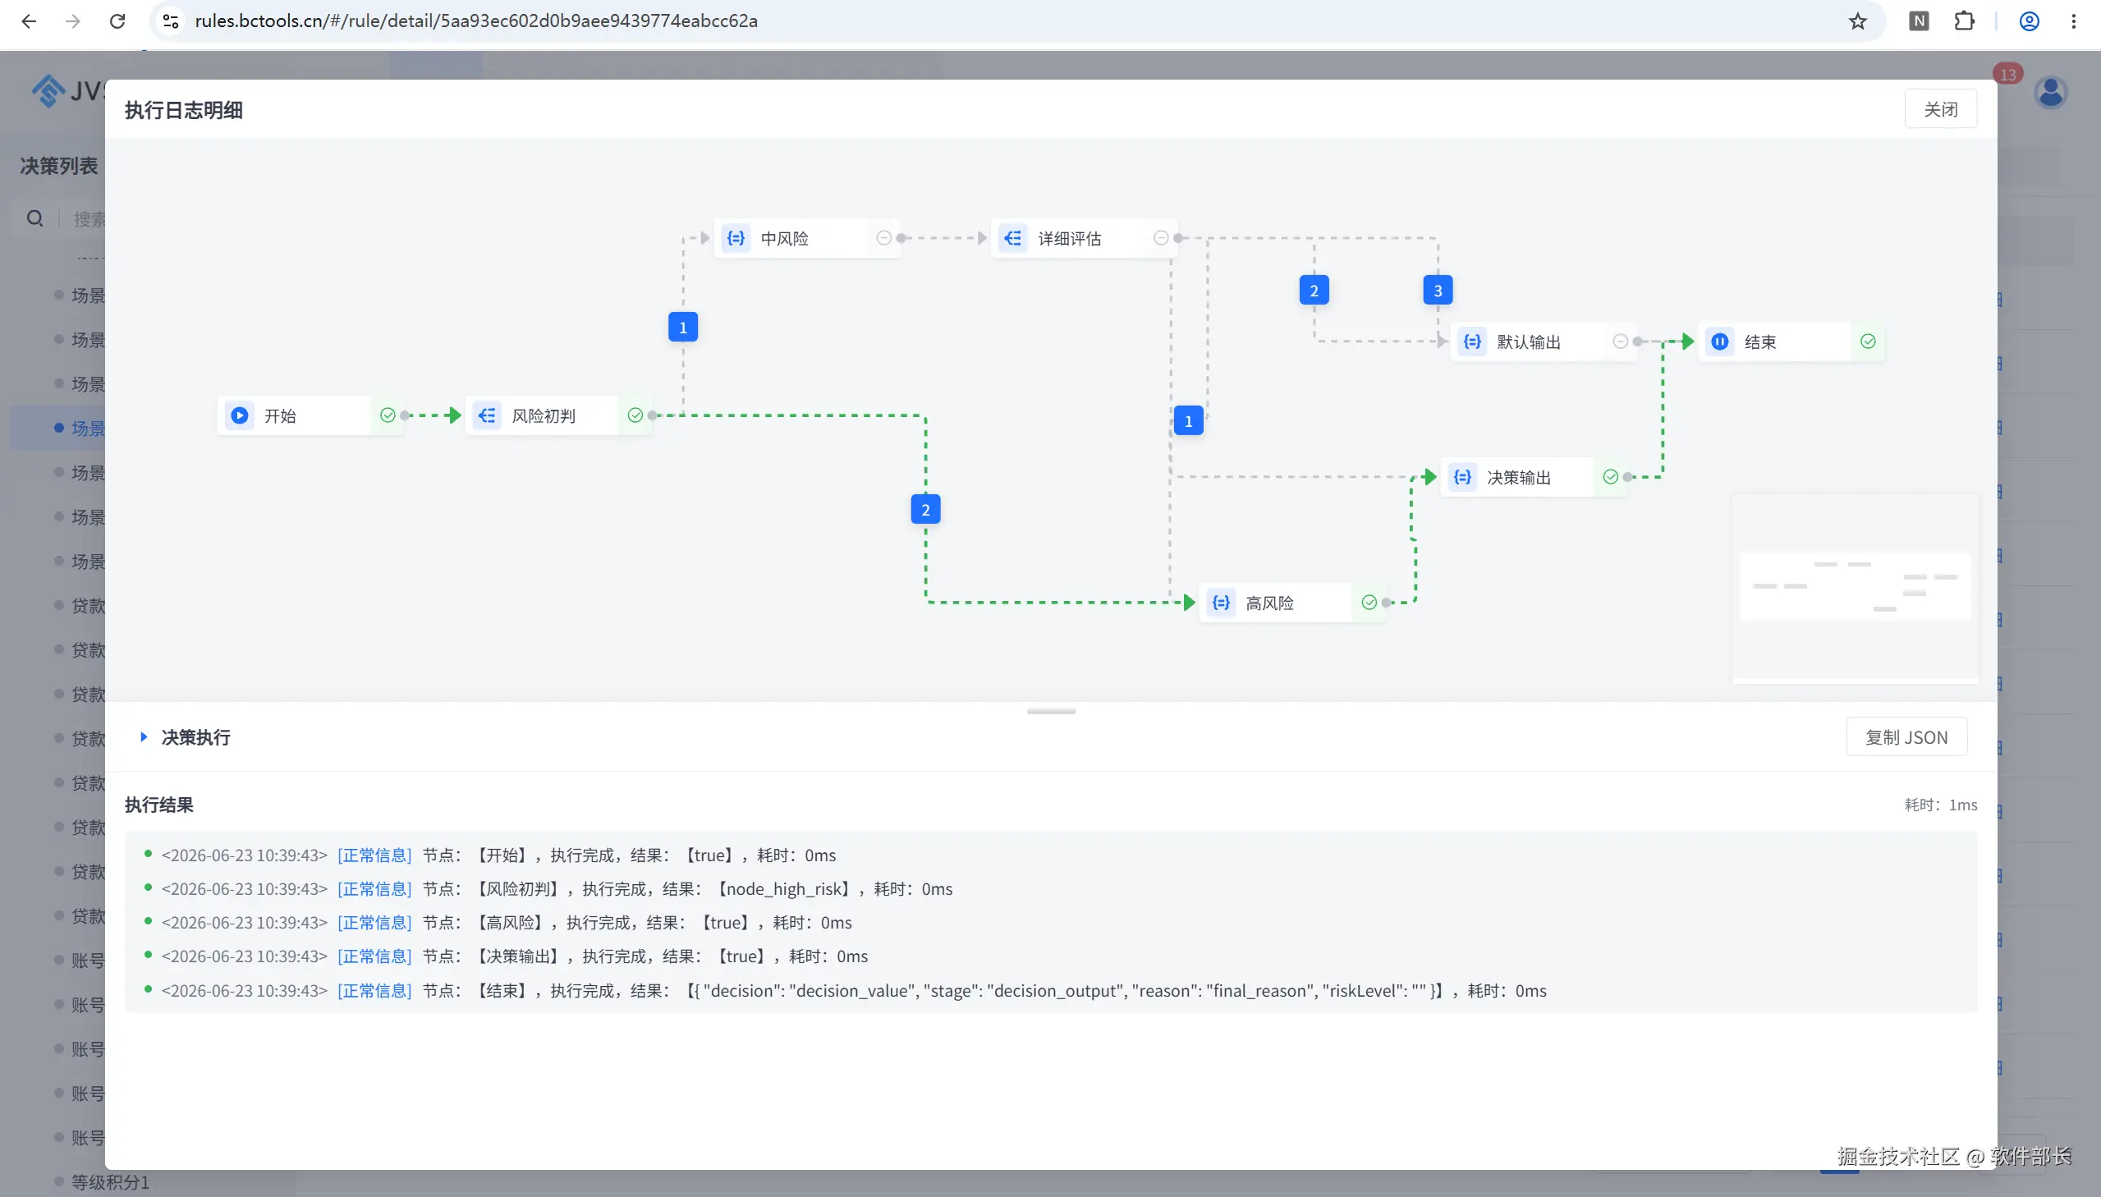Click the browser address bar URL
This screenshot has width=2101, height=1197.
pyautogui.click(x=476, y=21)
